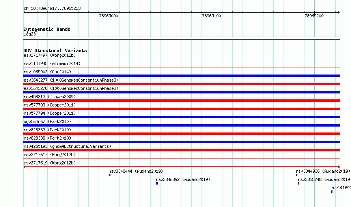Open the esv3643278 (1000GenomesConsortiumPhase3) label
This screenshot has height=207, width=351.
[71, 88]
